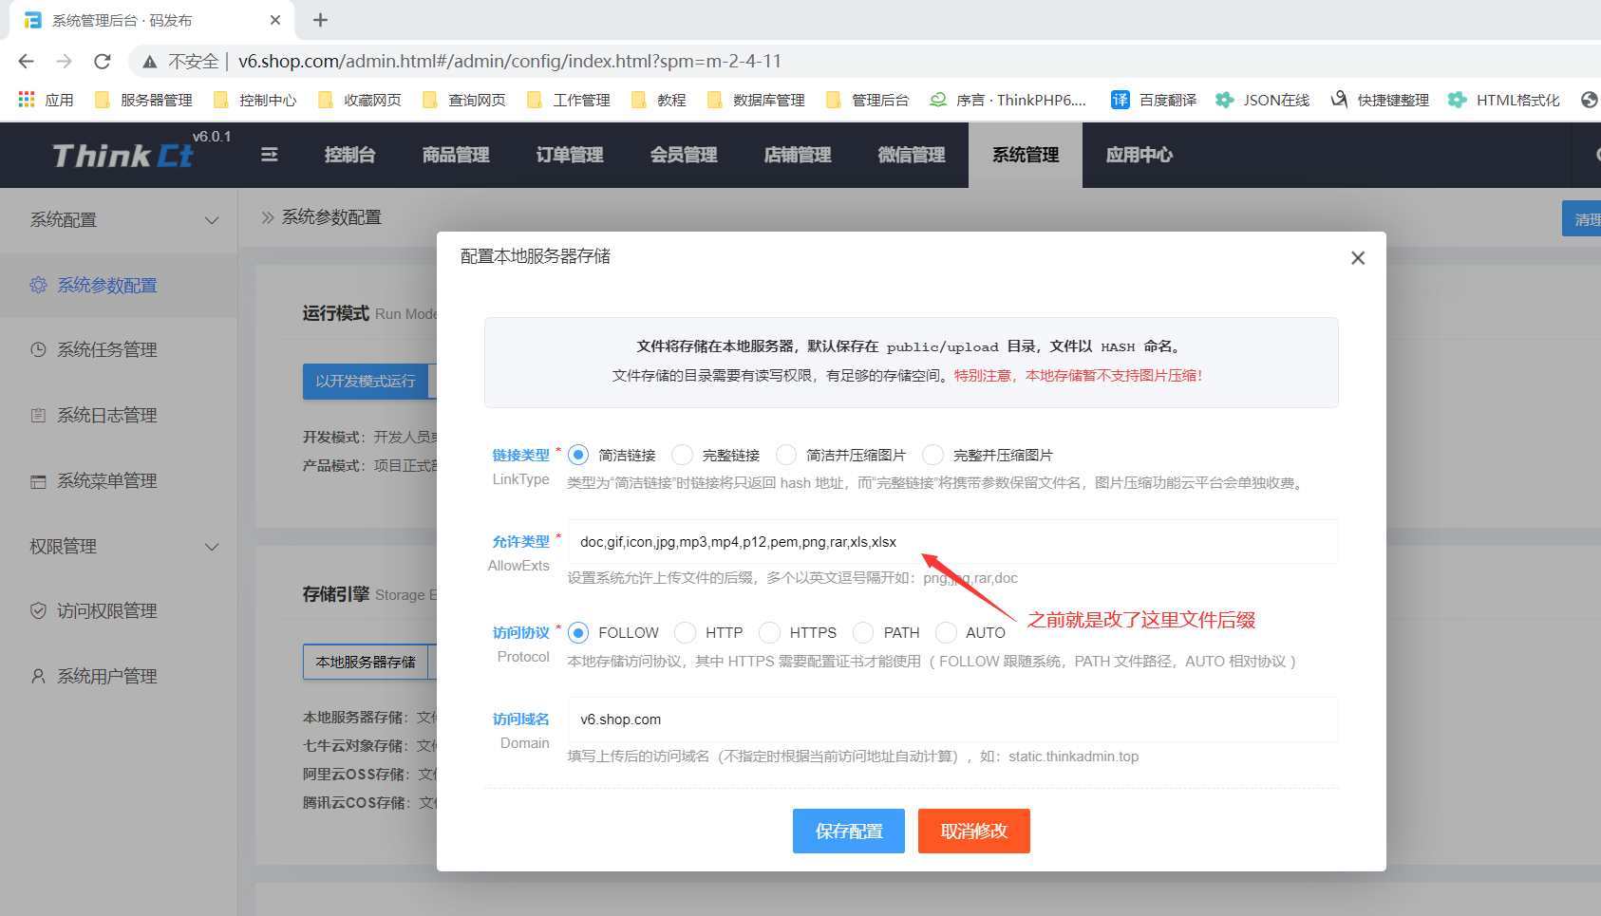Open the JSON在线 bookmark
The image size is (1601, 916).
coord(1262,100)
